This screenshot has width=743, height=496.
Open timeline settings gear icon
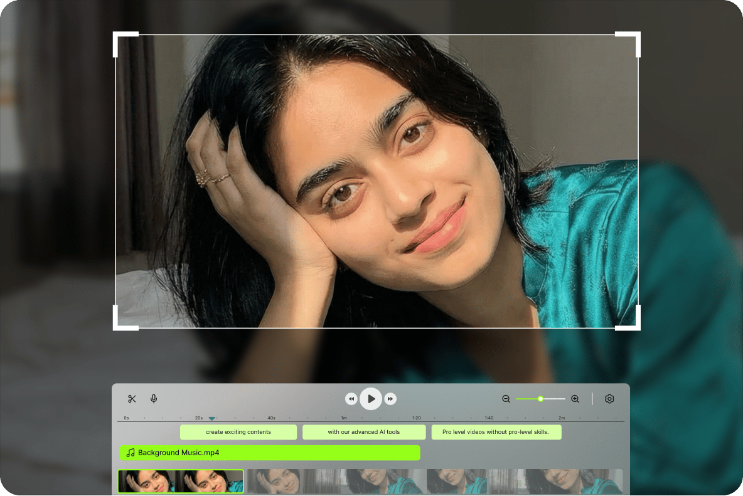pyautogui.click(x=609, y=399)
